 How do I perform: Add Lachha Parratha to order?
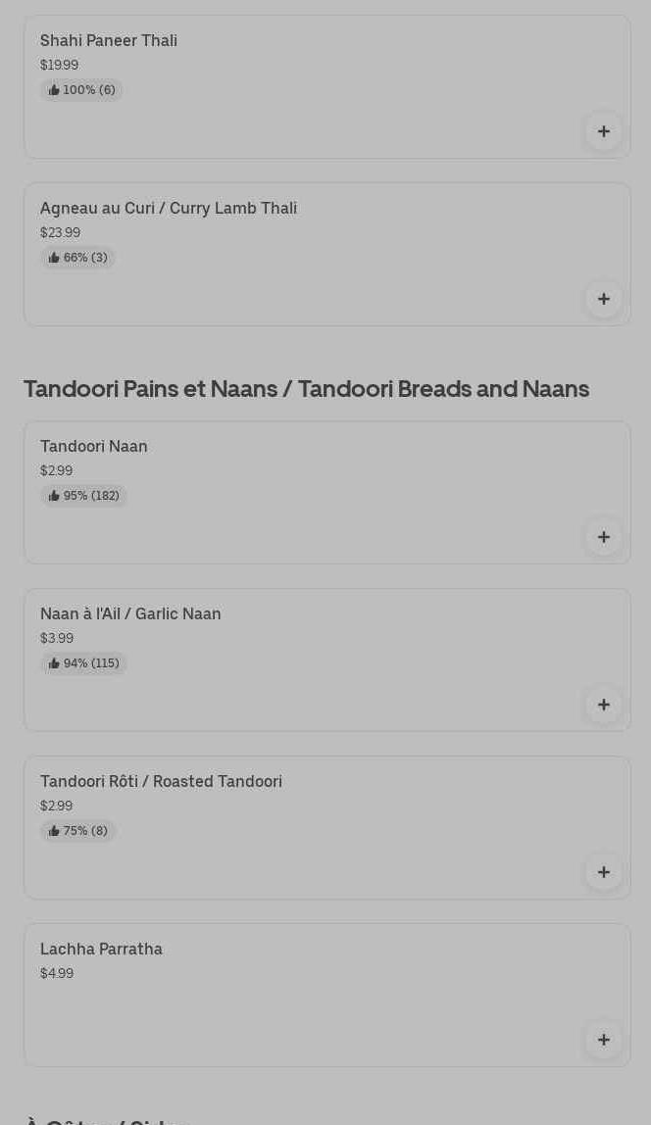[604, 1040]
